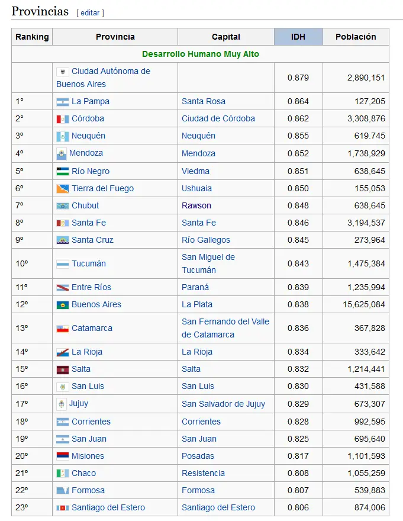Open the Tucumán province link

[89, 263]
